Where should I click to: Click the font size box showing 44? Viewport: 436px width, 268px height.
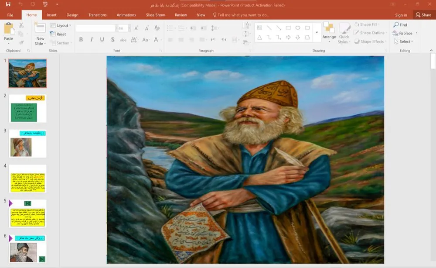tap(123, 28)
